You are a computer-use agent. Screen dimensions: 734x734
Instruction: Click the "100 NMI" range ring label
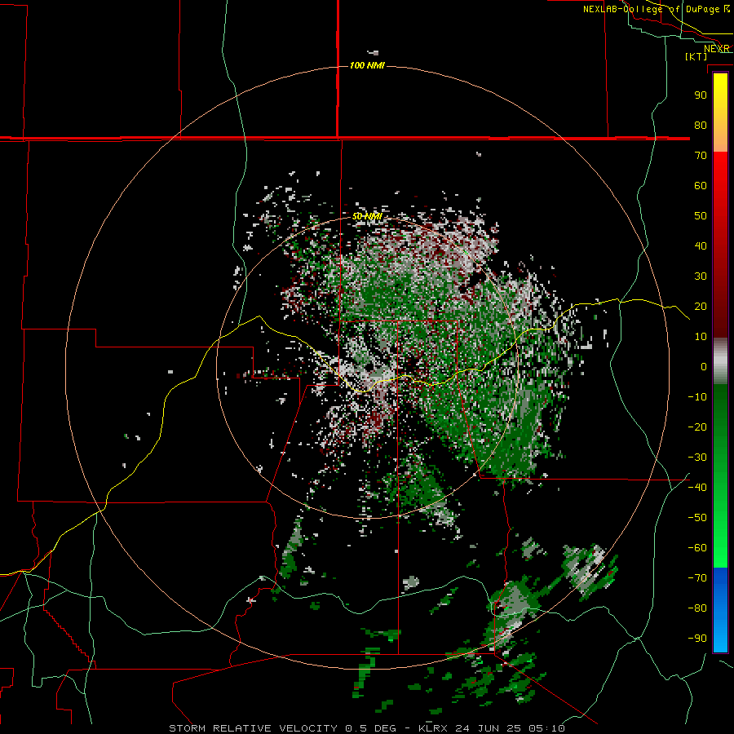367,65
